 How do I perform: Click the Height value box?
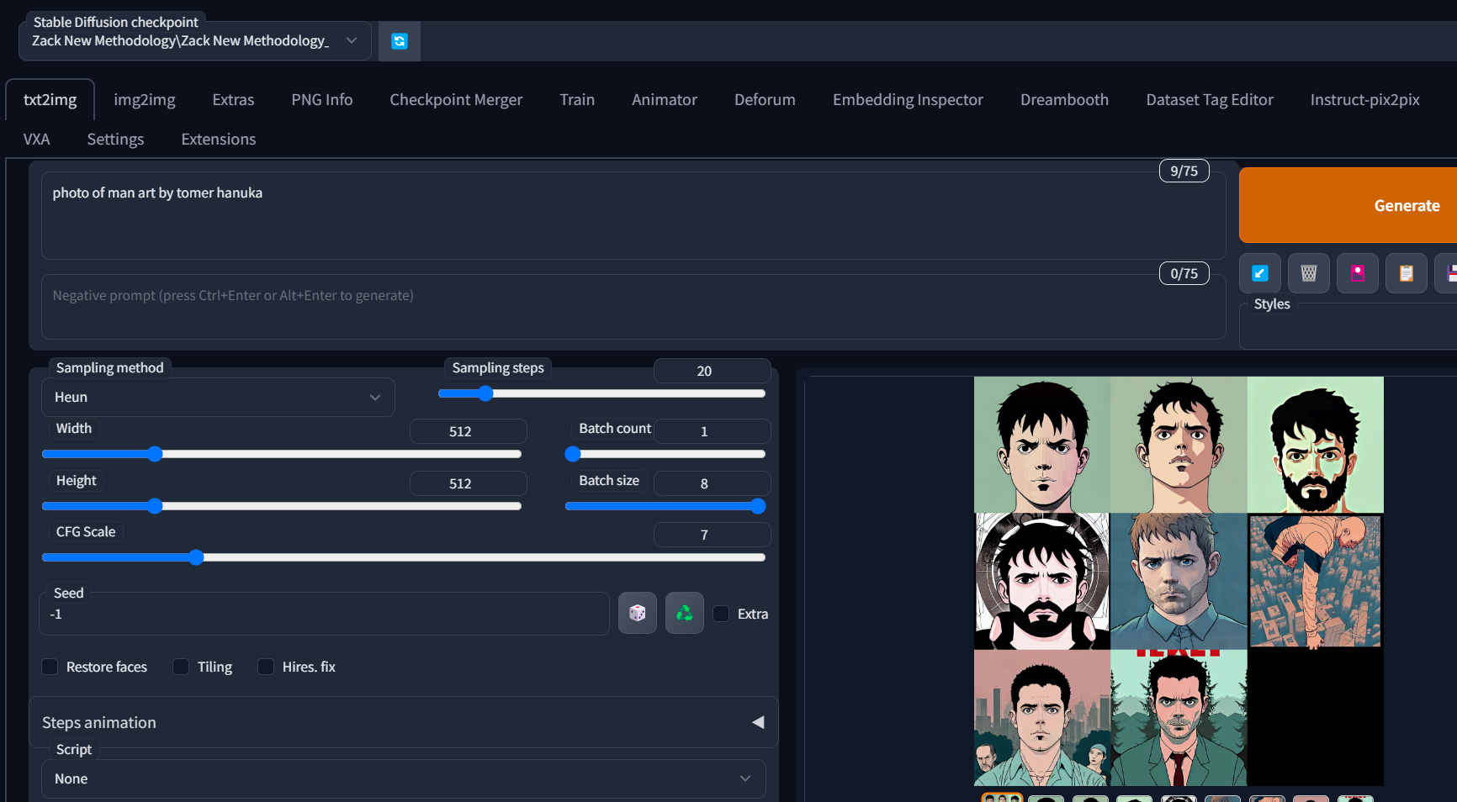click(468, 483)
